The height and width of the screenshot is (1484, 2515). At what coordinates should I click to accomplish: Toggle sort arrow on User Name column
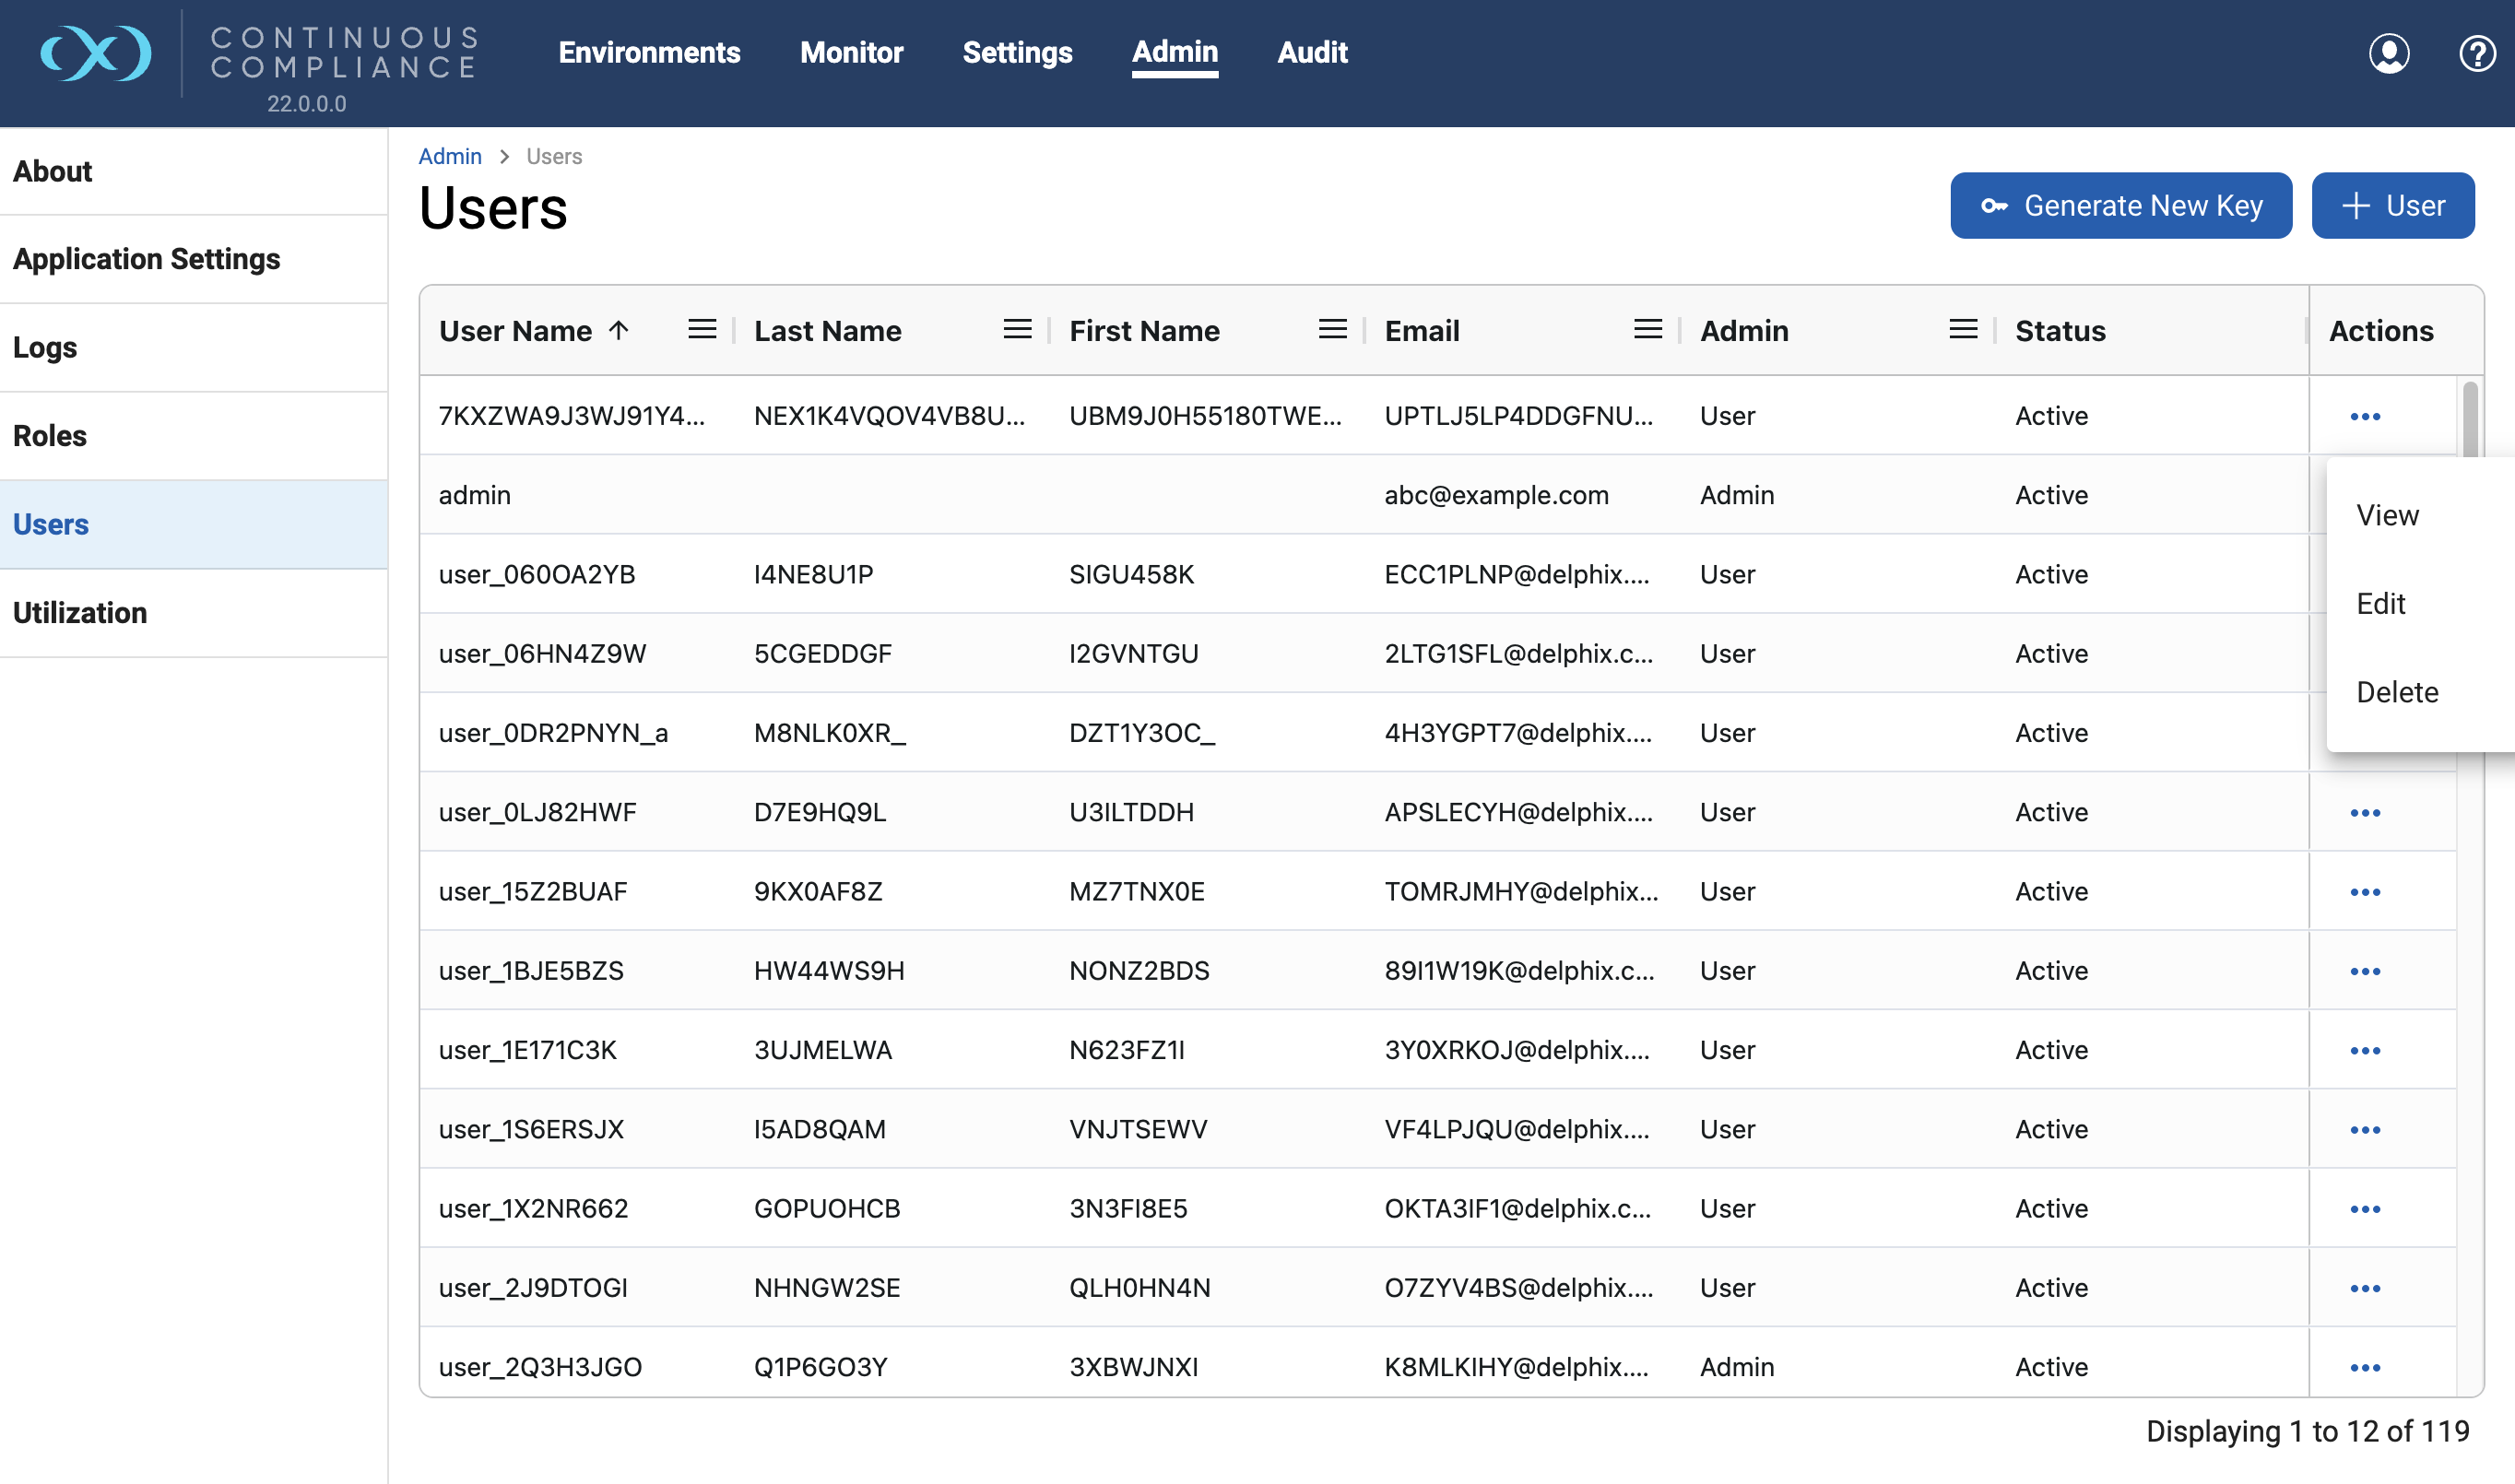coord(619,330)
